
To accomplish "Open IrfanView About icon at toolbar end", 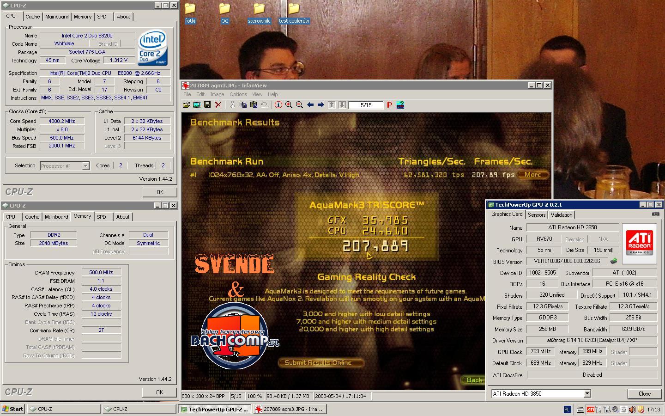I will 400,105.
